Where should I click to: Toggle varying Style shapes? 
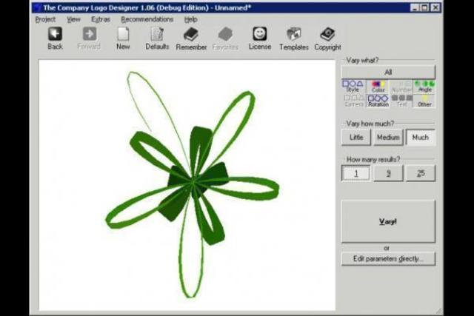pos(353,87)
